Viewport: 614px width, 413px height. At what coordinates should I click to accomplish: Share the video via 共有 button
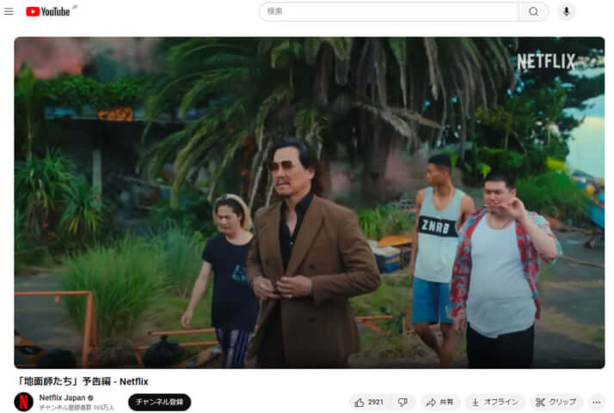point(439,402)
